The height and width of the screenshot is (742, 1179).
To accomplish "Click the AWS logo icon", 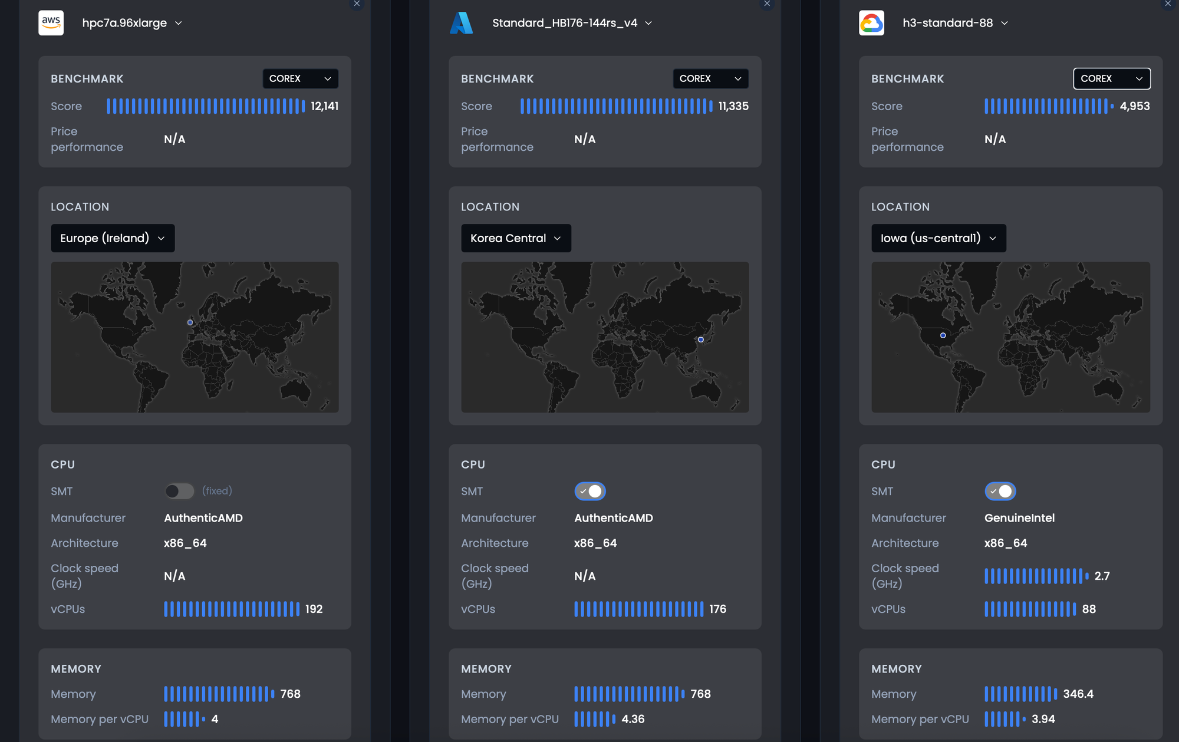I will (x=51, y=23).
